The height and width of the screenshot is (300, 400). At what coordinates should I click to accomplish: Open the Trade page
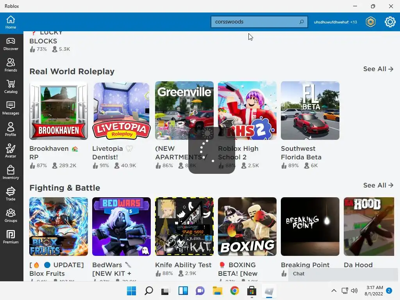click(x=11, y=194)
